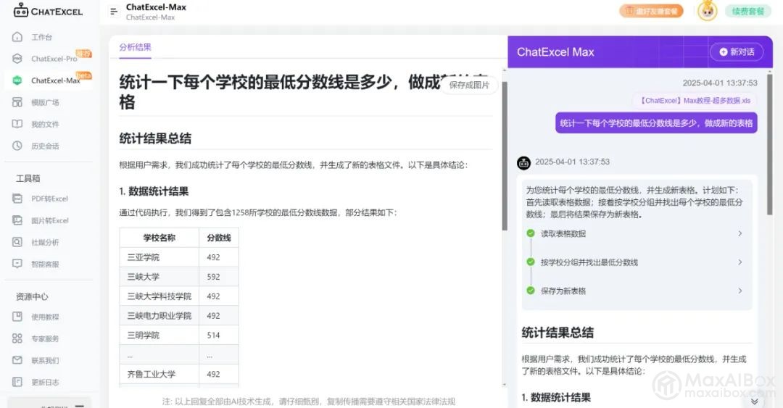Click the 资源中心 section heading
783x408 pixels.
tap(32, 296)
